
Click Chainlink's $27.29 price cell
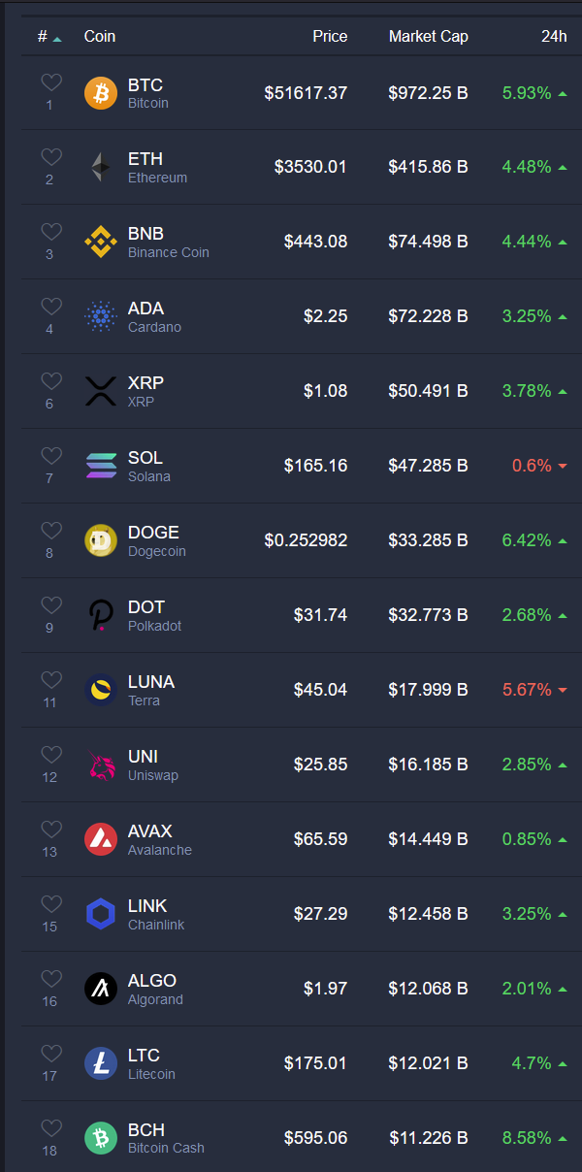[x=320, y=915]
